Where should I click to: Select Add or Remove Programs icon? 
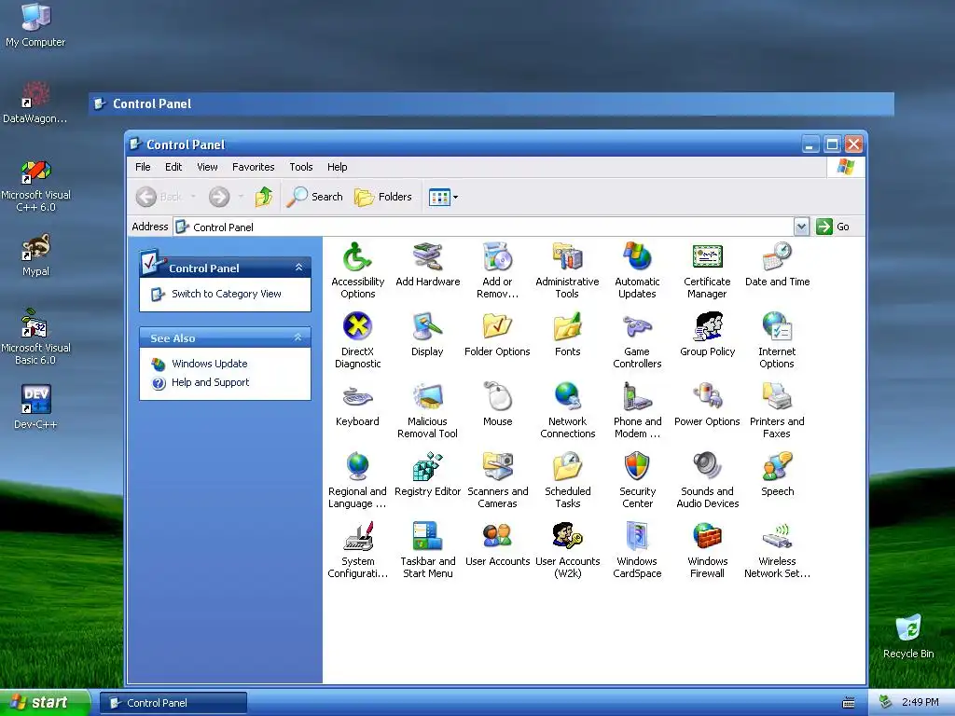coord(498,257)
